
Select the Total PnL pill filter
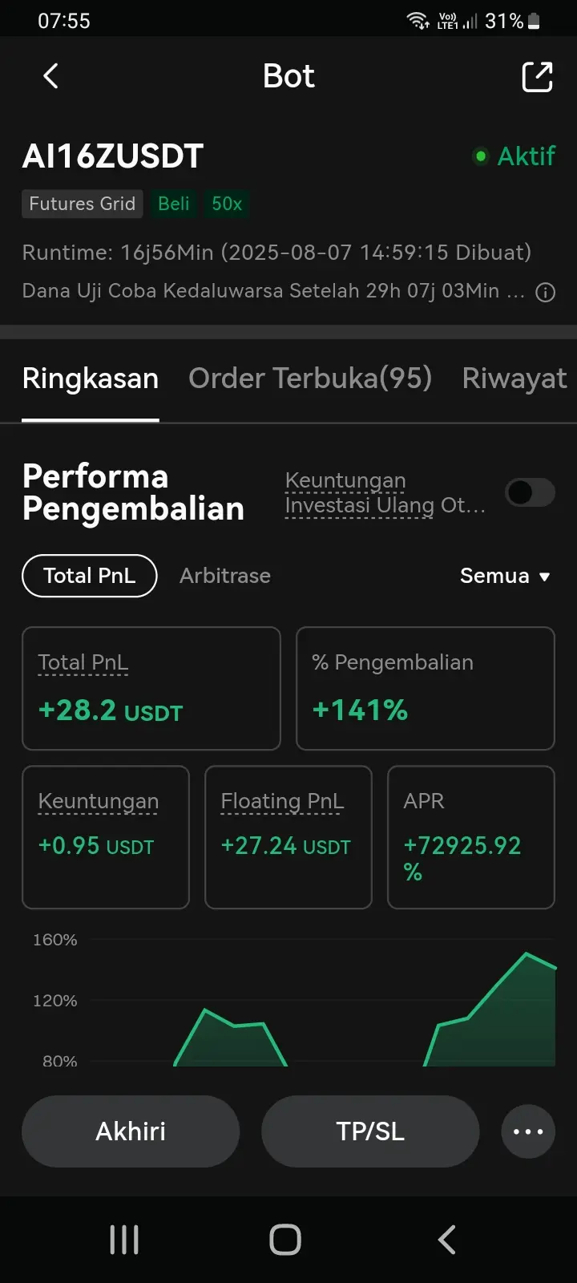click(x=89, y=576)
